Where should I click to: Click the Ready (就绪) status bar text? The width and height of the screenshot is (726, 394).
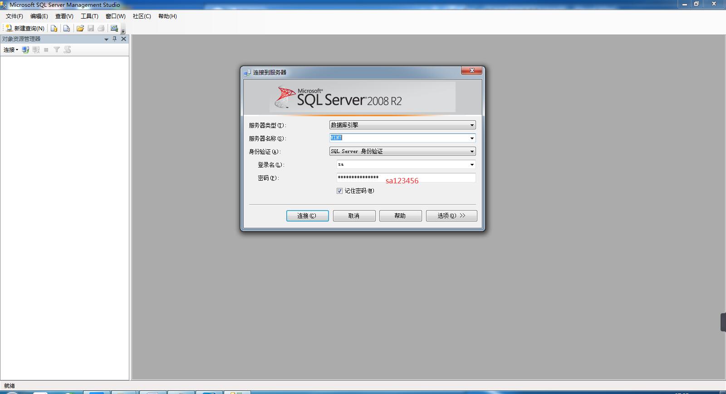9,386
